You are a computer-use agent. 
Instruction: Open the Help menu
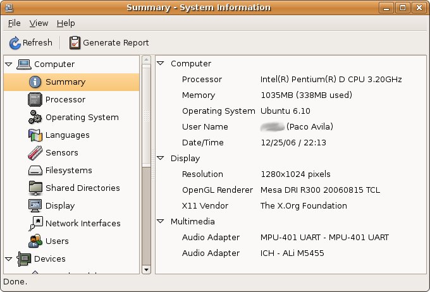(66, 23)
